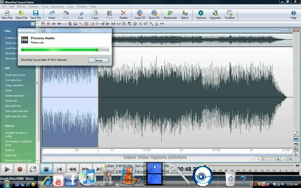Open the Control menu
This screenshot has width=301, height=188.
[x=33, y=7]
